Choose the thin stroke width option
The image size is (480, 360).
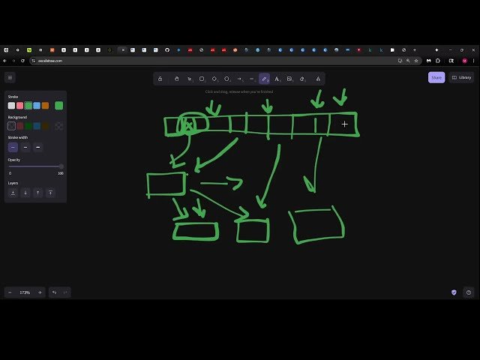tap(13, 147)
